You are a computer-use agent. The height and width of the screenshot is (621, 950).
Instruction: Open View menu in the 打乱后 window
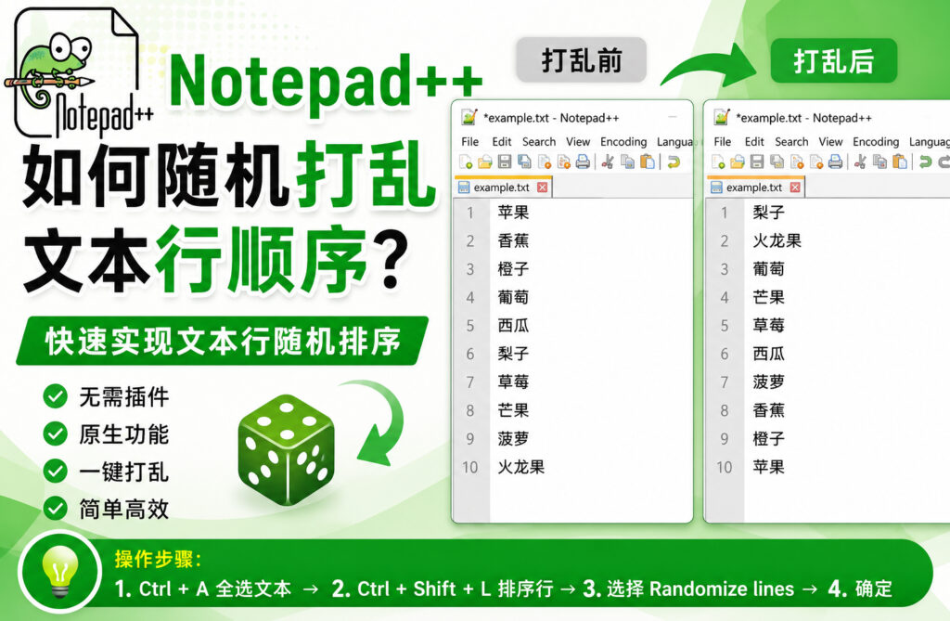point(830,141)
